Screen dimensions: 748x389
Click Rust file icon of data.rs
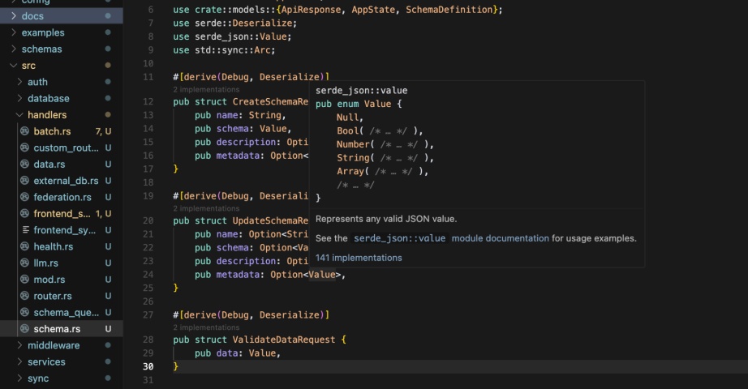(25, 164)
